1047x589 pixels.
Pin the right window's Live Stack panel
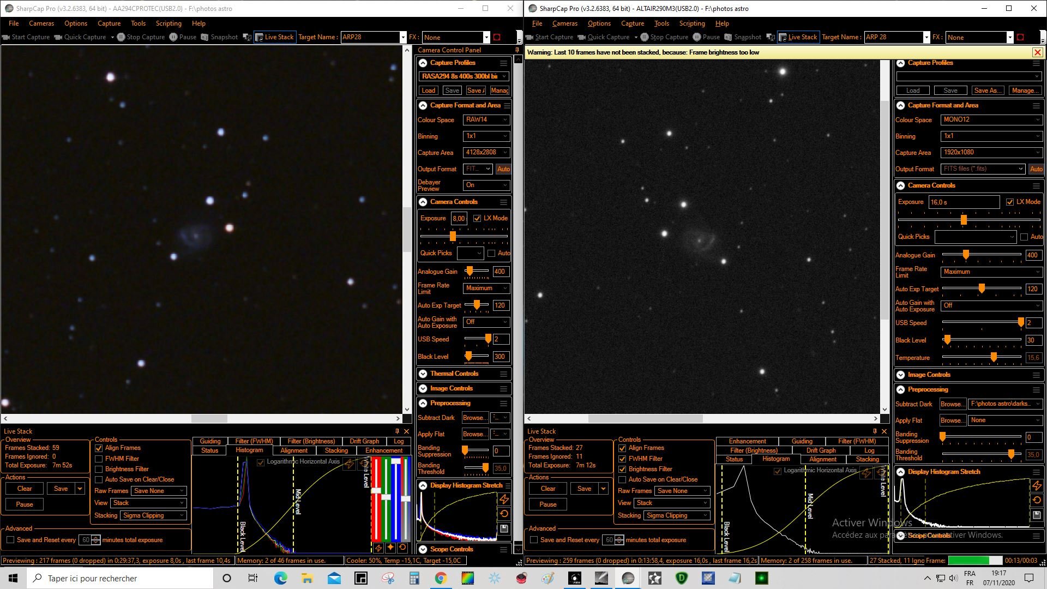[875, 431]
